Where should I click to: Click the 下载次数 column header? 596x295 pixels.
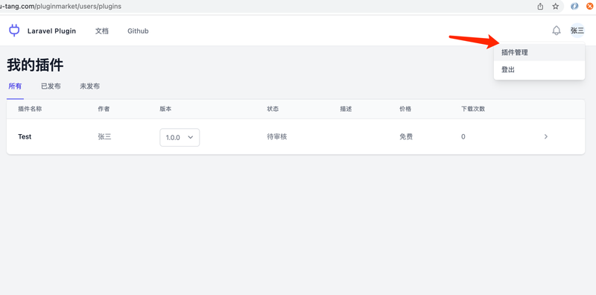tap(473, 109)
